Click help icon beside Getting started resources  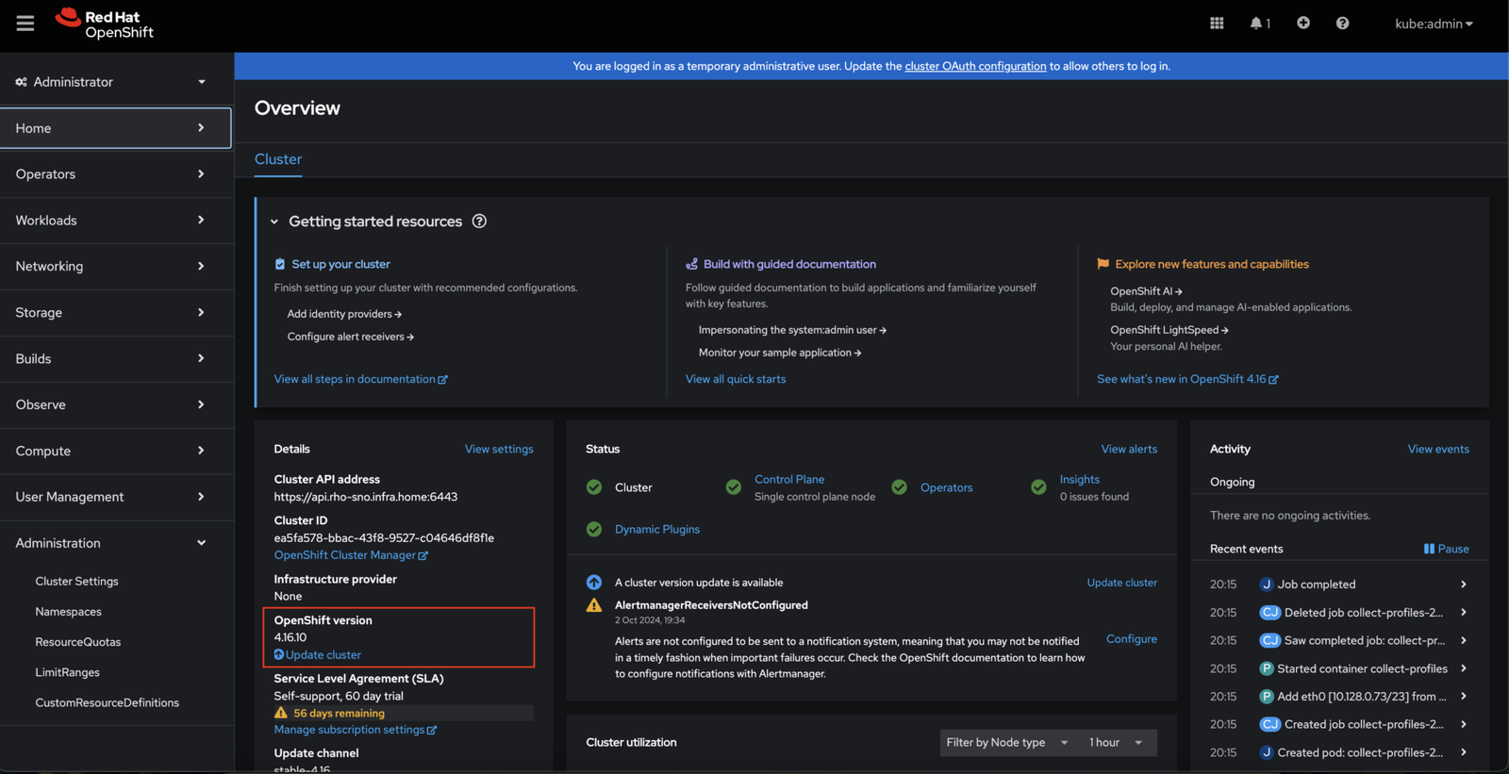pos(479,222)
